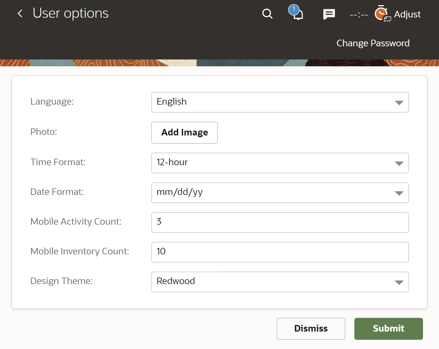
Task: Click the back arrow icon
Action: pos(20,13)
